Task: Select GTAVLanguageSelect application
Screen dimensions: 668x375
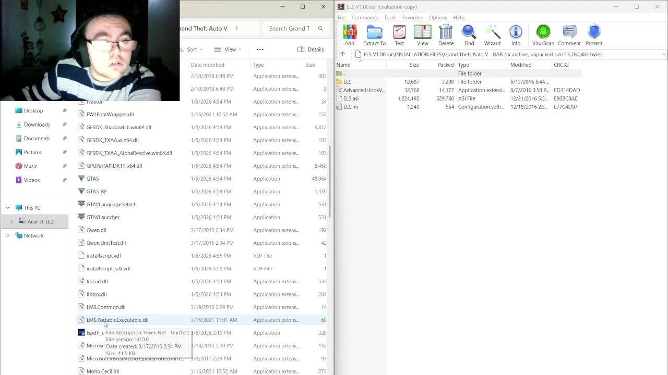Action: click(111, 205)
